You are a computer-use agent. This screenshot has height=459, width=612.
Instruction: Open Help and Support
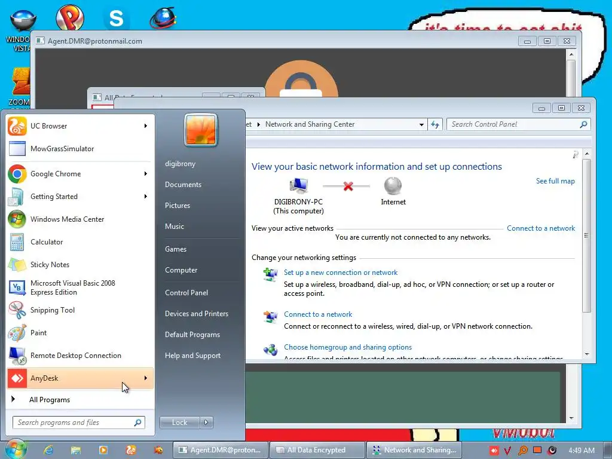pyautogui.click(x=192, y=356)
